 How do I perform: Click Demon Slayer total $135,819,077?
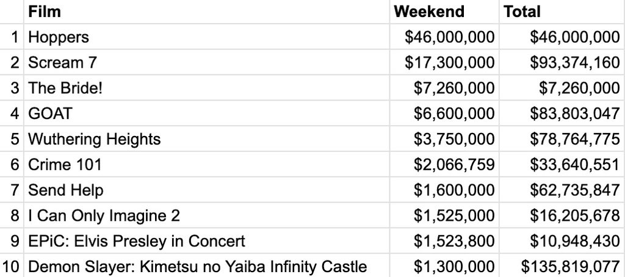pyautogui.click(x=562, y=266)
